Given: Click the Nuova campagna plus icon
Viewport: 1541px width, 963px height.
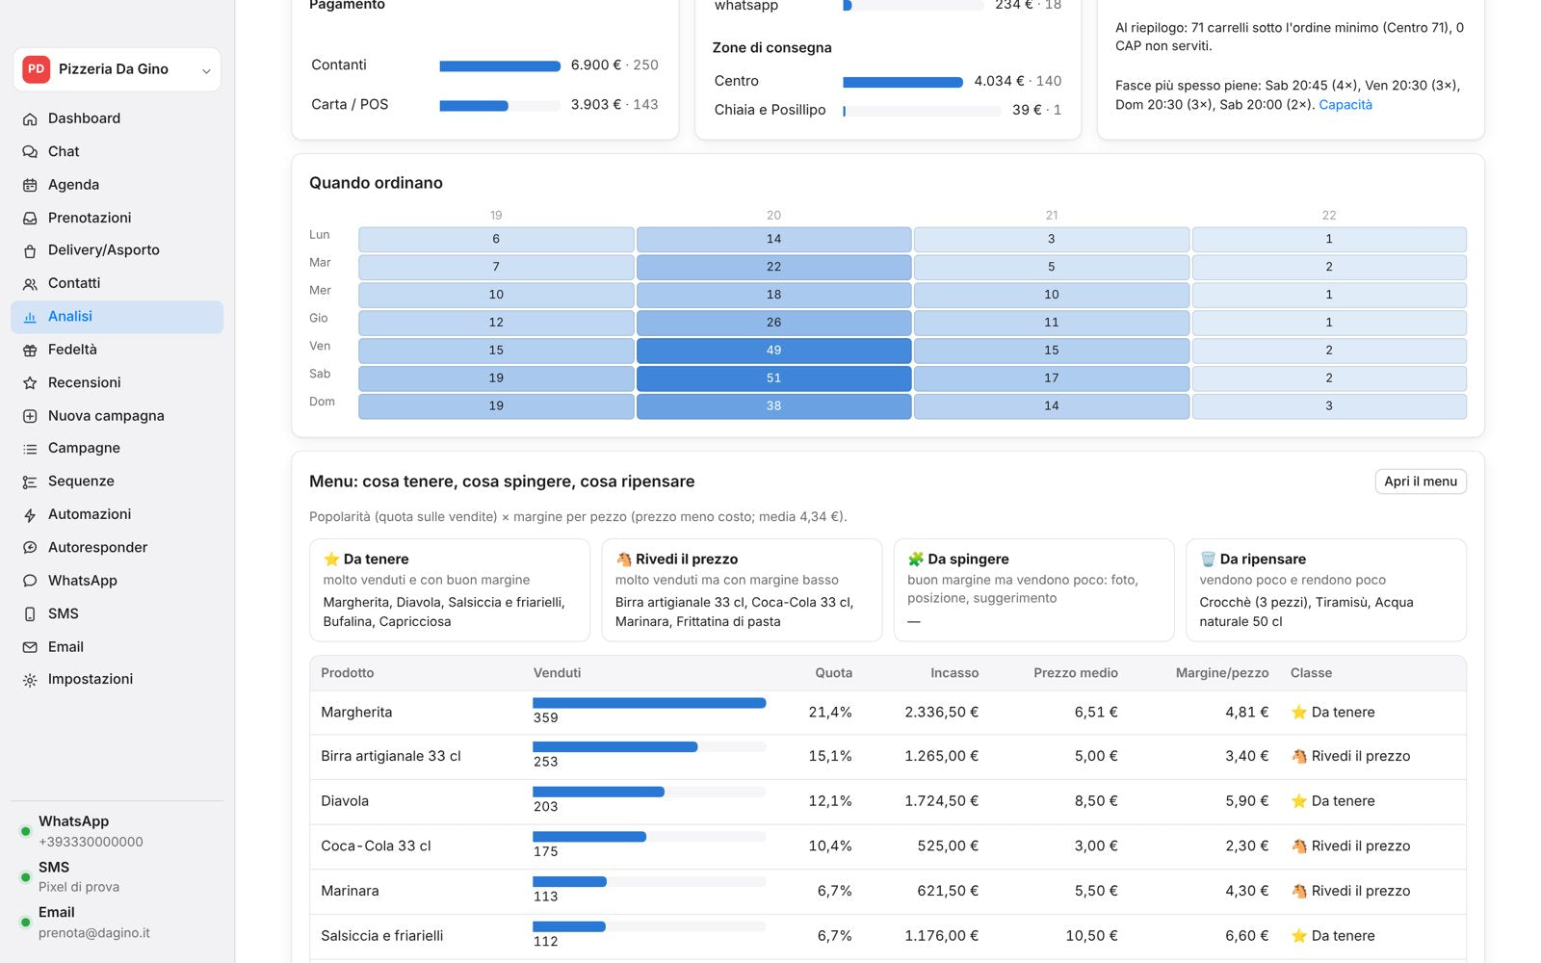Looking at the screenshot, I should click(x=30, y=416).
